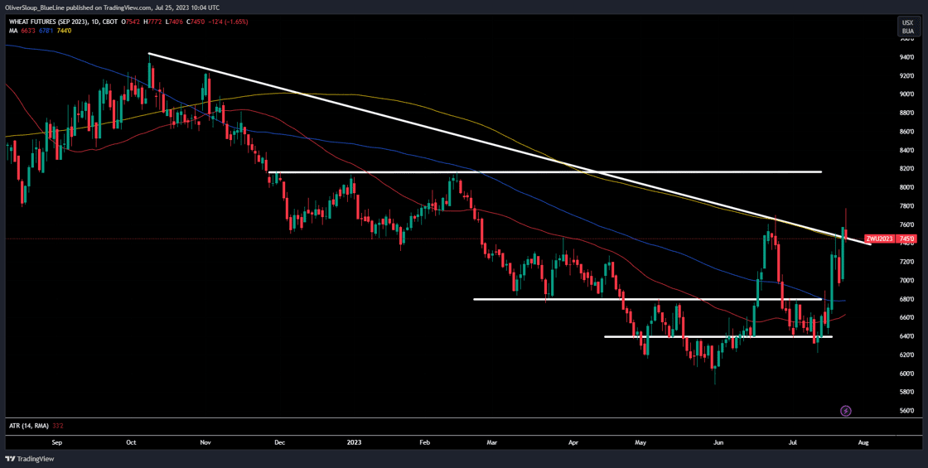Screen dimensions: 928x468
Task: Click the 600'0 price axis label
Action: (x=907, y=374)
